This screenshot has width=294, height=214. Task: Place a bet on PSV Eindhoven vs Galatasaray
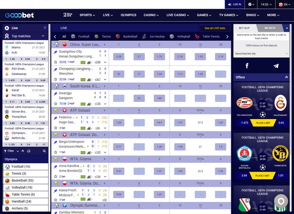pyautogui.click(x=263, y=123)
